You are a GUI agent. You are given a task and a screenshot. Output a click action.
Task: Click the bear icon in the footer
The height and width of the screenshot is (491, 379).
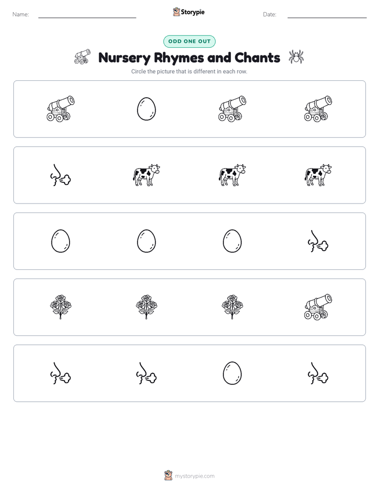(x=168, y=476)
